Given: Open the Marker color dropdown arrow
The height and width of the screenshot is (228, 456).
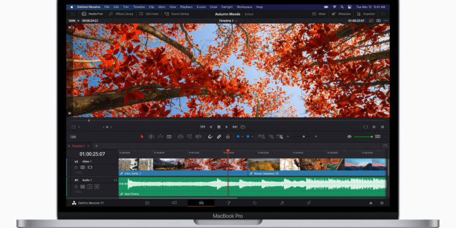Looking at the screenshot, I should tap(252, 137).
